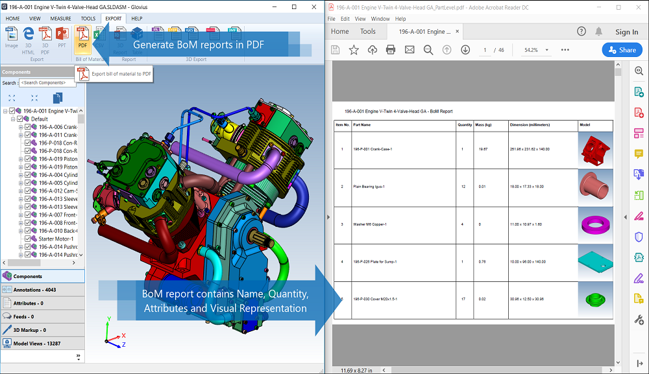649x374 pixels.
Task: Expand the 196-A-008 Front tree node
Action: [21, 223]
